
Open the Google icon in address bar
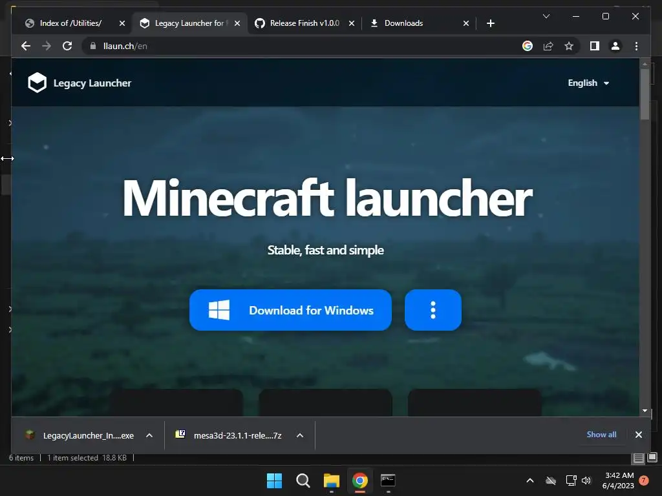528,46
